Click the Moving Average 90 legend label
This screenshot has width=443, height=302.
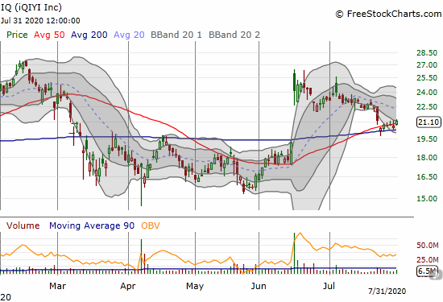92,225
